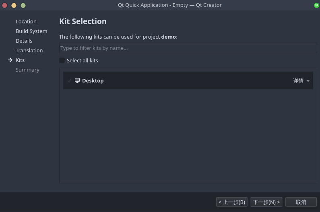Cancel the wizard with 取消
The image size is (320, 212).
[x=301, y=202]
